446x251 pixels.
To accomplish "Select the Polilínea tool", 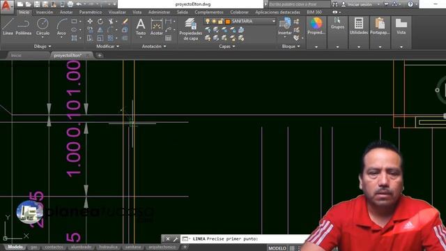I will 23,26.
